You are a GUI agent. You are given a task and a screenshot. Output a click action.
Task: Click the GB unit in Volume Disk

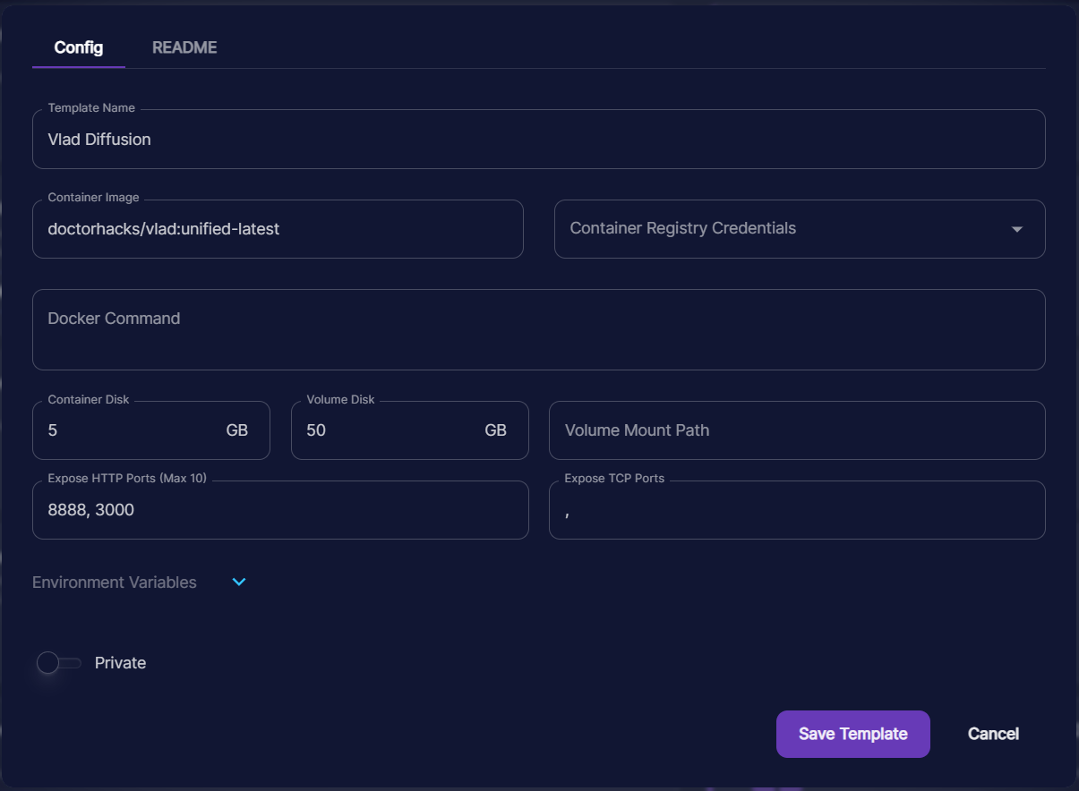[x=495, y=430]
